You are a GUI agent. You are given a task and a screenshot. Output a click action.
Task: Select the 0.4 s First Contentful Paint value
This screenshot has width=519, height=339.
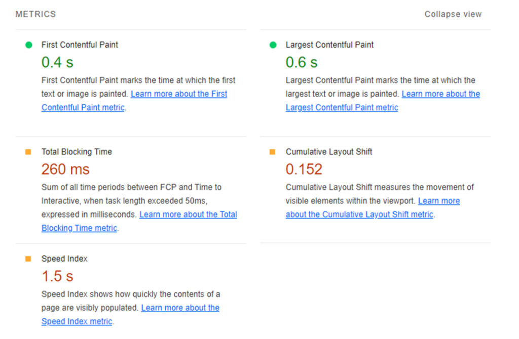click(56, 62)
